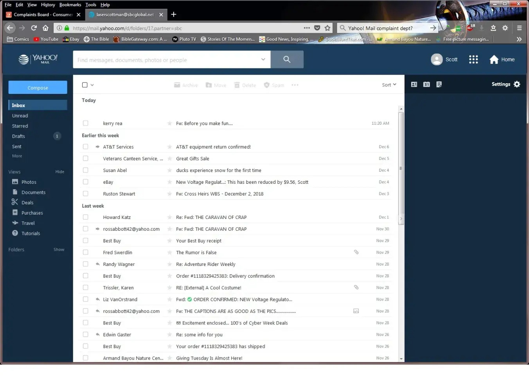Show the Folders section
529x391 pixels.
pos(59,249)
